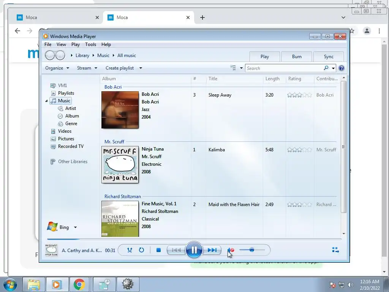Open the Organize dropdown
The height and width of the screenshot is (292, 389).
point(57,68)
